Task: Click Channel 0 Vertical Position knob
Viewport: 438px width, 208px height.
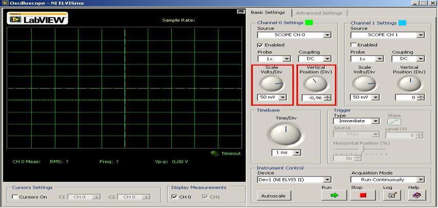Action: [315, 84]
